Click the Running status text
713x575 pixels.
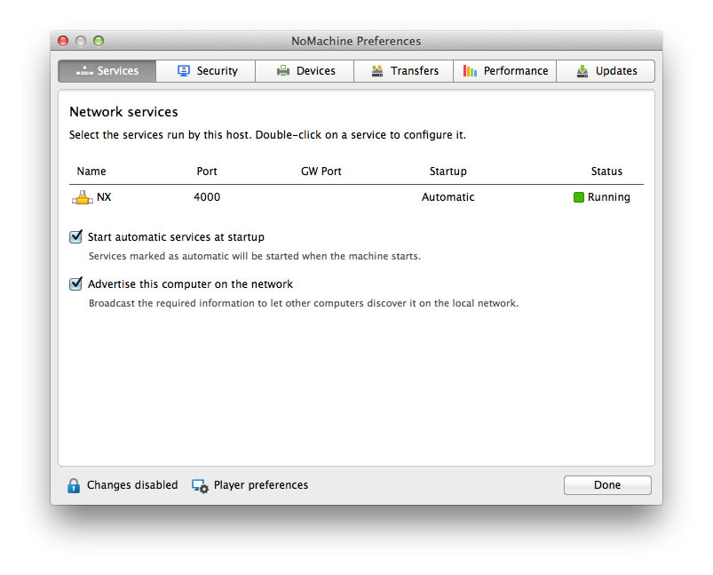pos(609,197)
